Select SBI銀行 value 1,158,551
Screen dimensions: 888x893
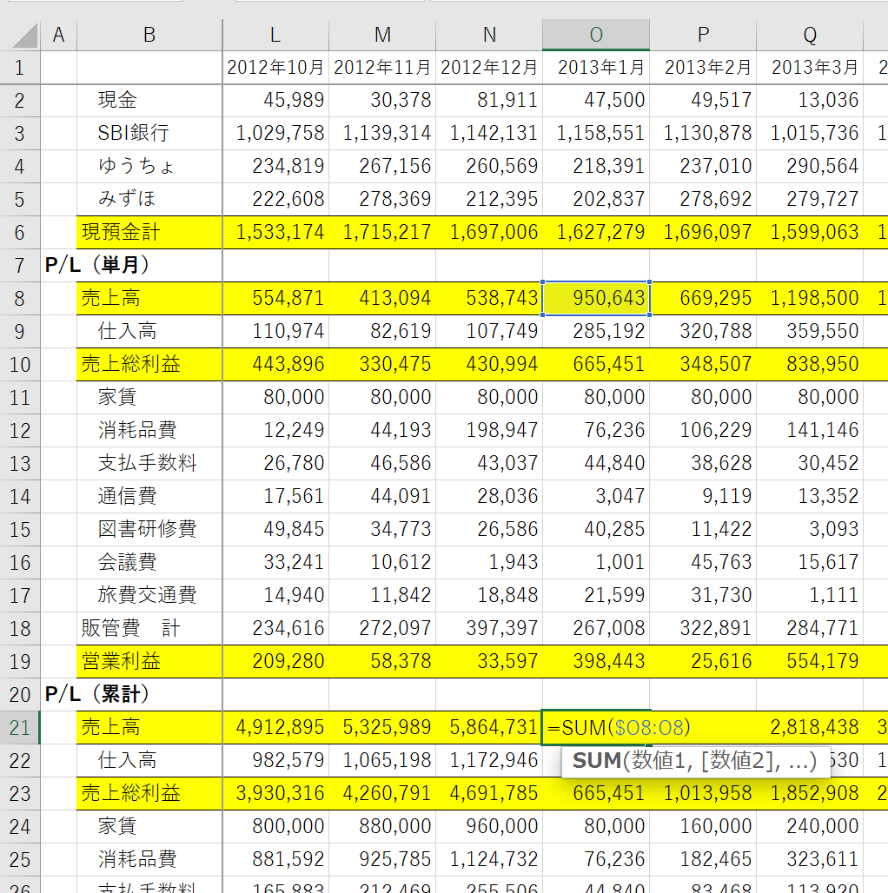coord(596,133)
